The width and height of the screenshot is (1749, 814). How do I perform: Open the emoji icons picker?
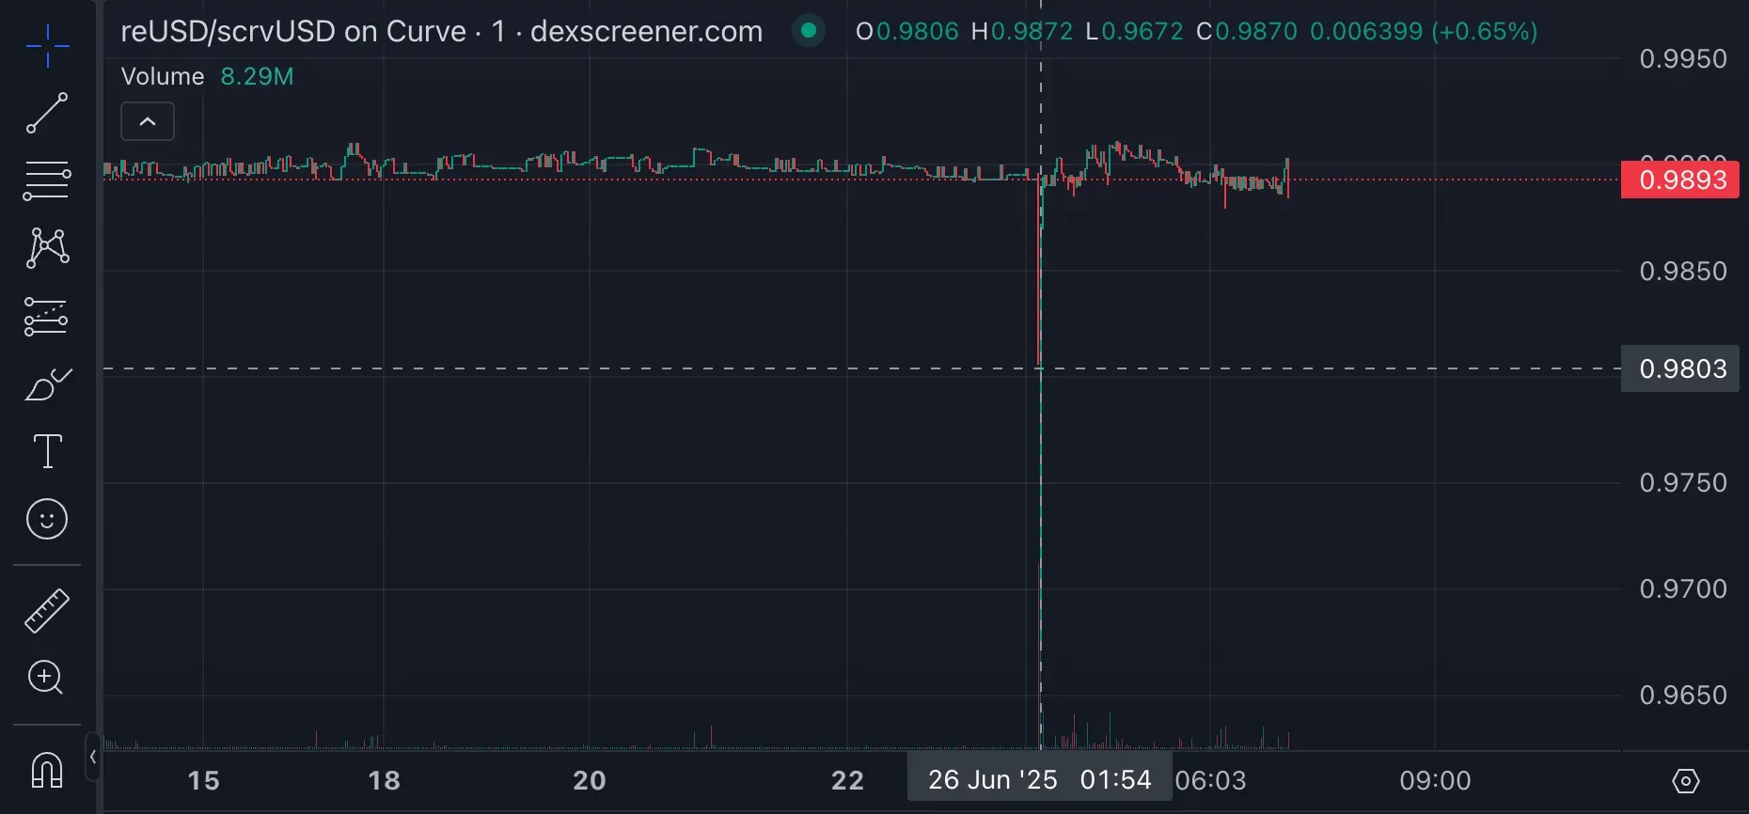(47, 519)
